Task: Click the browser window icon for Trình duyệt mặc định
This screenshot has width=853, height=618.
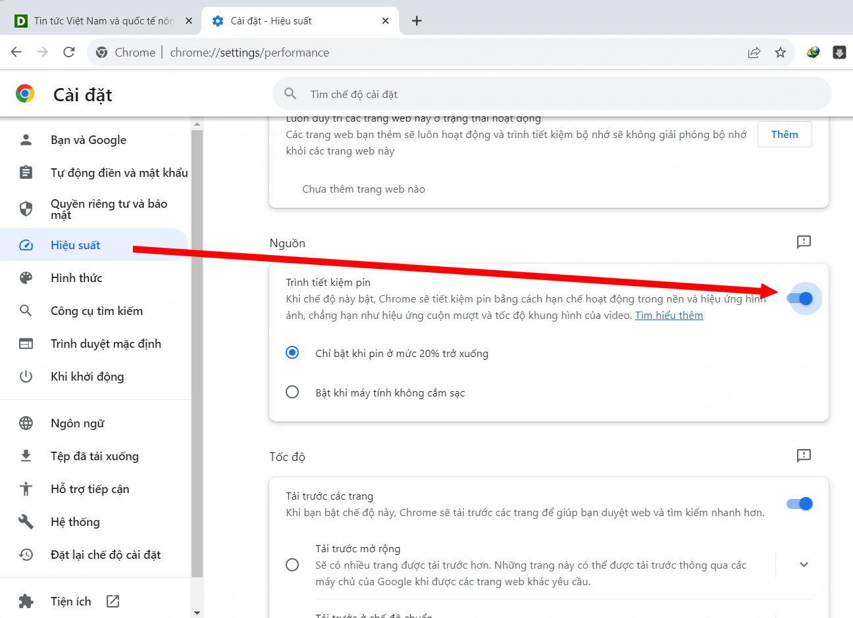Action: point(26,344)
